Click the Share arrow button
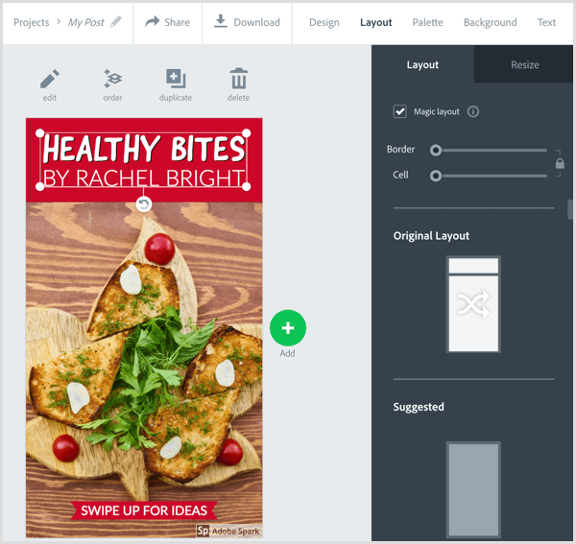Image resolution: width=576 pixels, height=544 pixels. tap(167, 22)
